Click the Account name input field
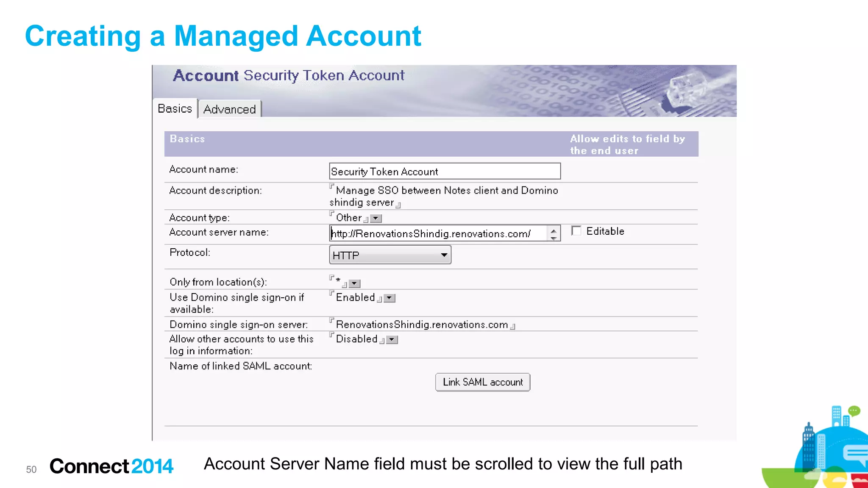868x488 pixels. coord(445,172)
